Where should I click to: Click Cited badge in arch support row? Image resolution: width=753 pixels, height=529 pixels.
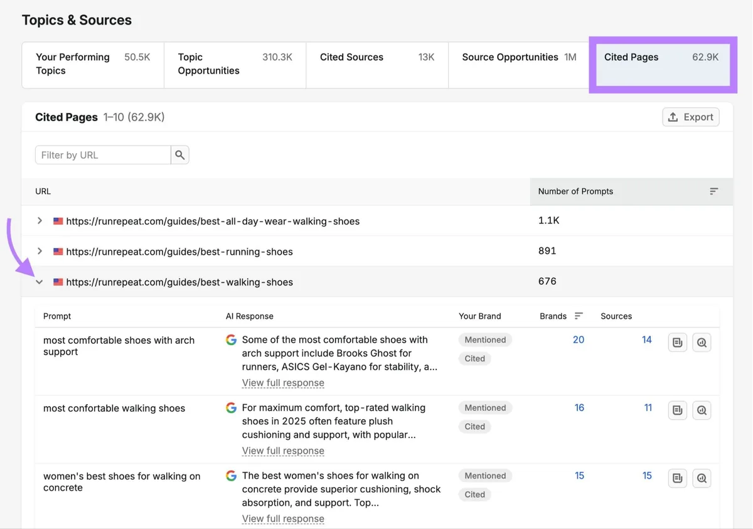click(x=474, y=358)
